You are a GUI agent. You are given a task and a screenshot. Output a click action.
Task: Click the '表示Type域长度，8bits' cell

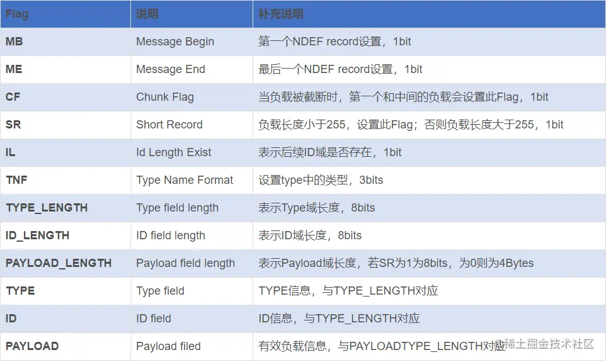click(430, 208)
